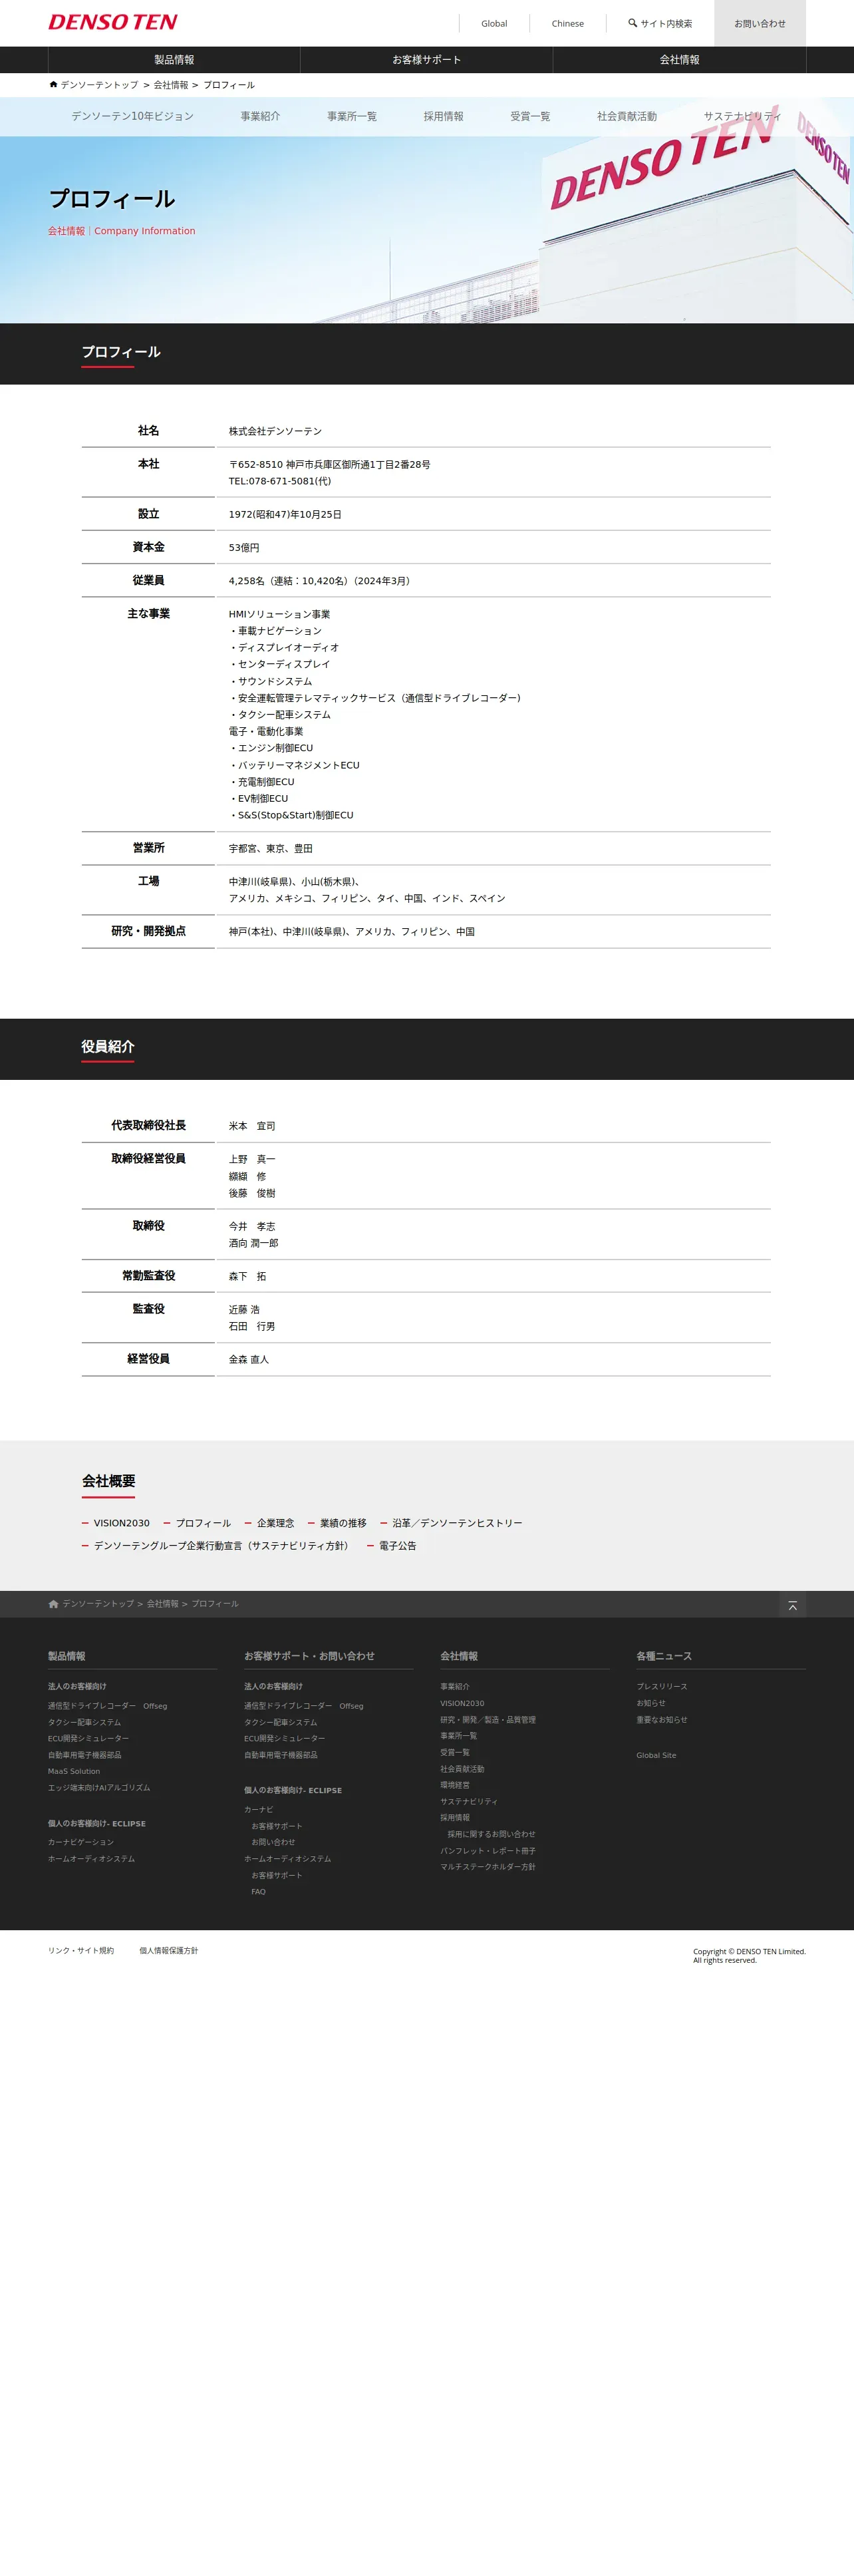
Task: Open FAQ footer link
Action: (x=259, y=1892)
